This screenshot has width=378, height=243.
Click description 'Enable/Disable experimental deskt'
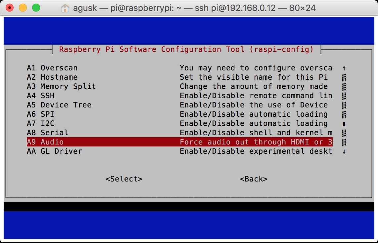tap(256, 151)
